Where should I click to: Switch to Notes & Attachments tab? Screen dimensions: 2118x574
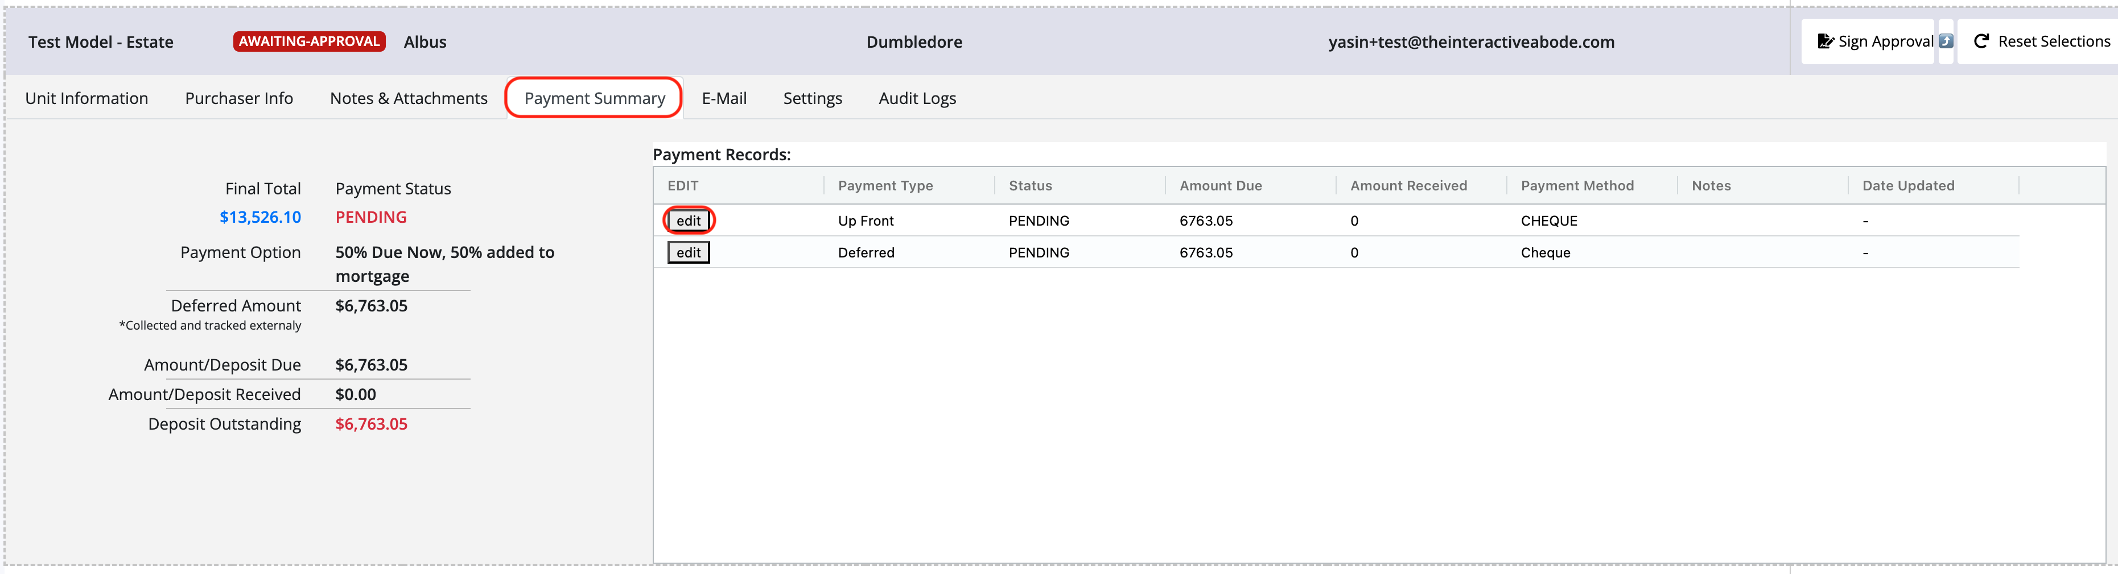[x=409, y=98]
